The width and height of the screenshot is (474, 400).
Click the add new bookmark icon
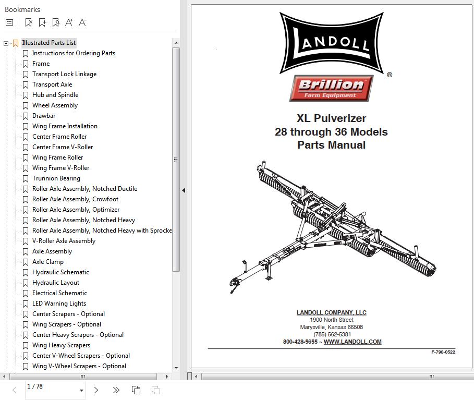[x=42, y=22]
